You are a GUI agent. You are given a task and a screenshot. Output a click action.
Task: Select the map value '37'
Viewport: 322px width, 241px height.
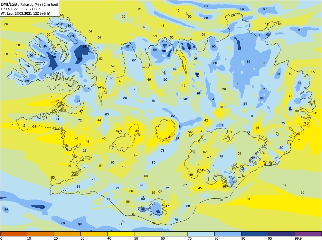pos(57,101)
